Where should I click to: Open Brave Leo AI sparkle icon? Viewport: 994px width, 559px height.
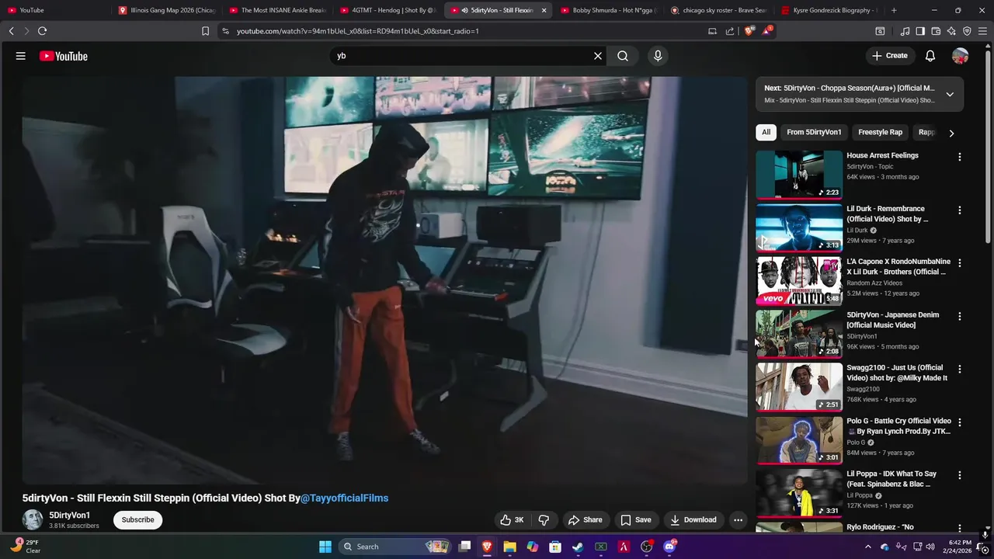[x=951, y=31]
